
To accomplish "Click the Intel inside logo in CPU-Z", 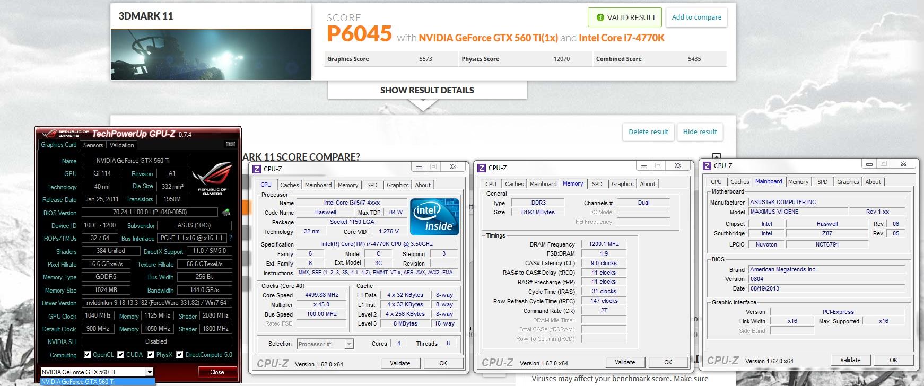I will [x=434, y=217].
